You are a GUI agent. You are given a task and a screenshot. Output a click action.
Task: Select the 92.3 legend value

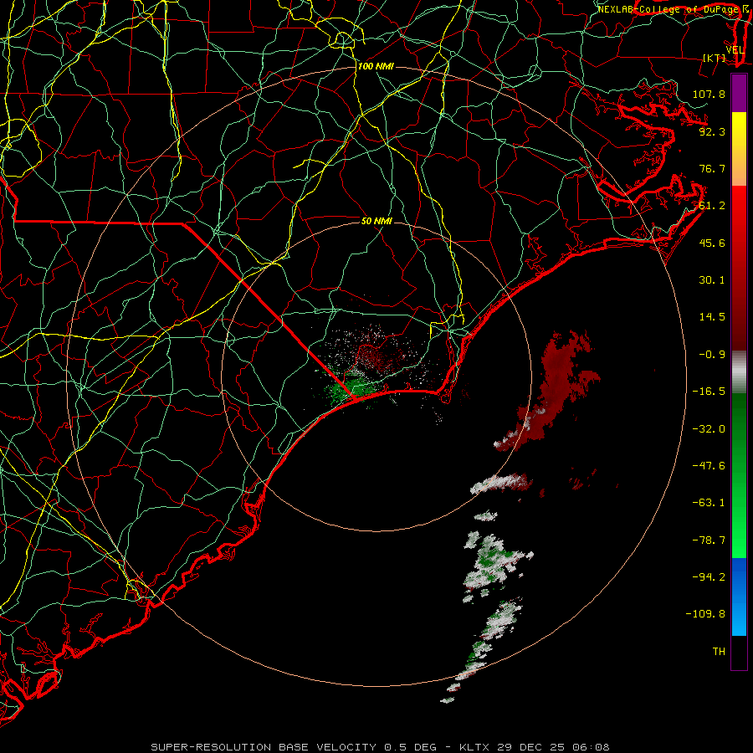(712, 131)
